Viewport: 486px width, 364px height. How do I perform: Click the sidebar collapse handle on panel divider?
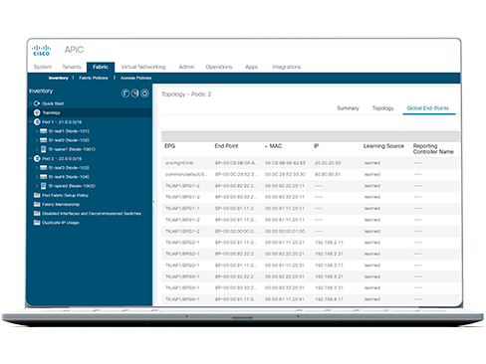pos(153,201)
